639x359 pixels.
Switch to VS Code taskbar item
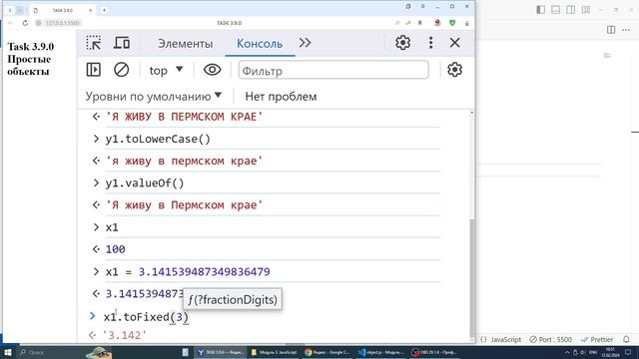click(381, 352)
